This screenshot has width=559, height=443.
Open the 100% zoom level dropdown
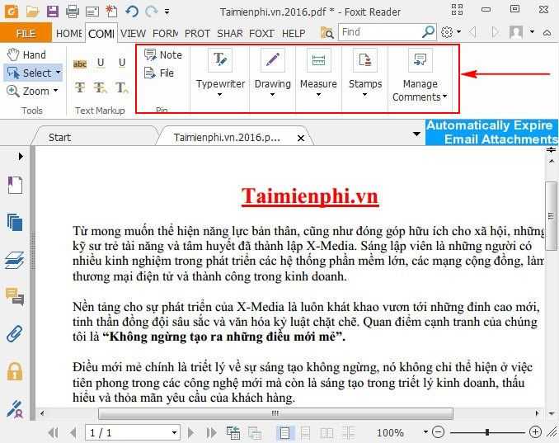click(425, 432)
